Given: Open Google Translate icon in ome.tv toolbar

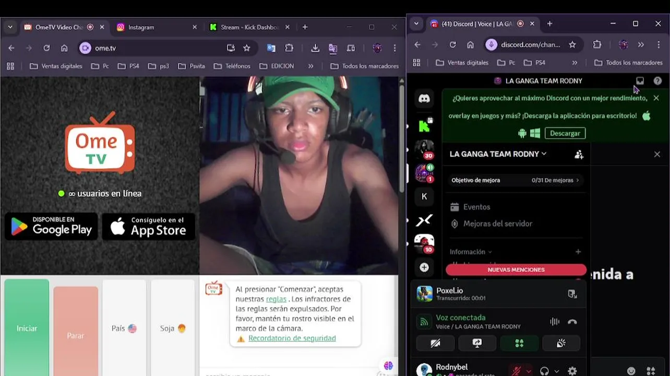Looking at the screenshot, I should coord(271,48).
